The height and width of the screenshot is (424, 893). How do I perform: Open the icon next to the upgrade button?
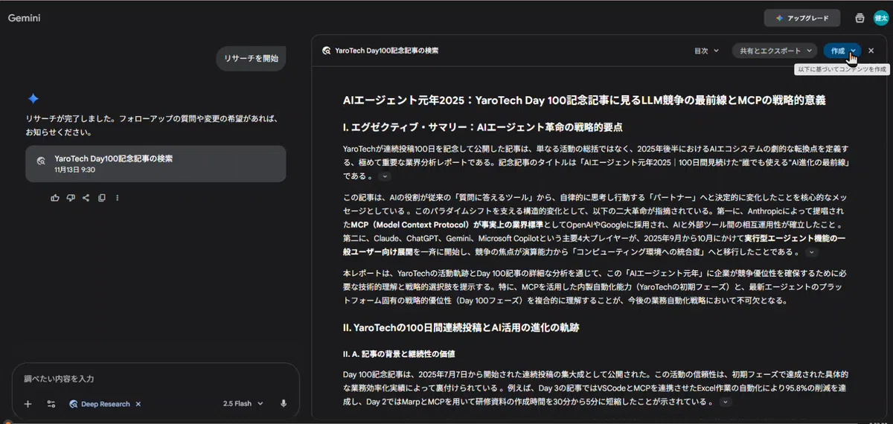pyautogui.click(x=860, y=18)
